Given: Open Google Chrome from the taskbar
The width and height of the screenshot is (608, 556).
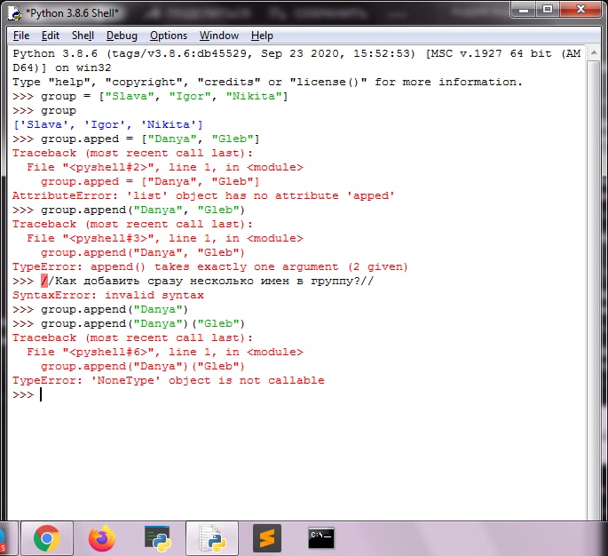Looking at the screenshot, I should pyautogui.click(x=46, y=538).
